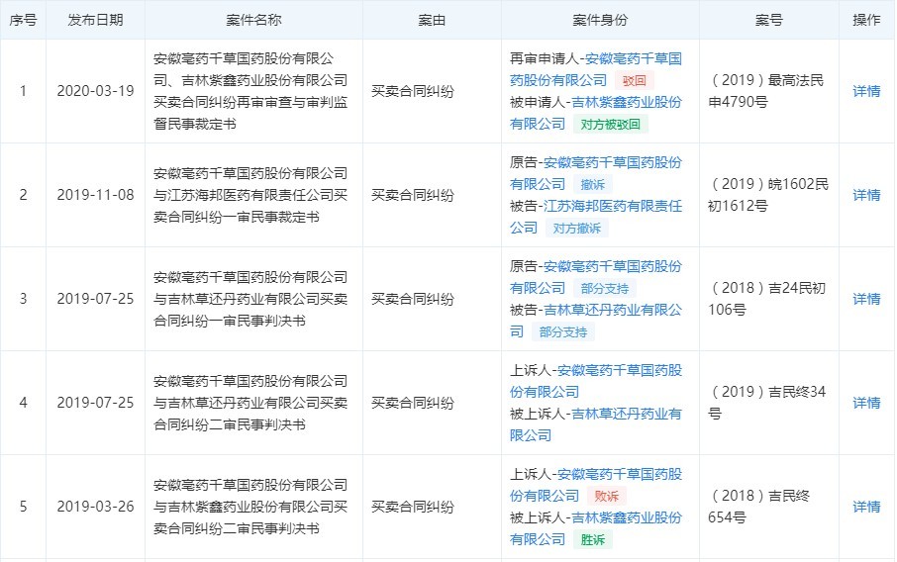Click the red 驳回 status tag
The width and height of the screenshot is (897, 562).
point(634,80)
